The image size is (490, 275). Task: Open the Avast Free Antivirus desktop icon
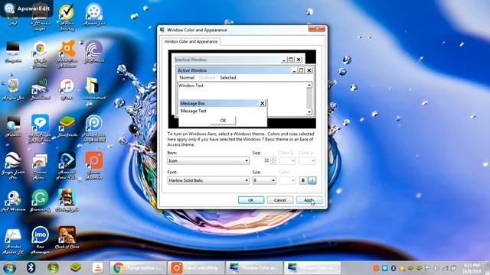pyautogui.click(x=67, y=54)
